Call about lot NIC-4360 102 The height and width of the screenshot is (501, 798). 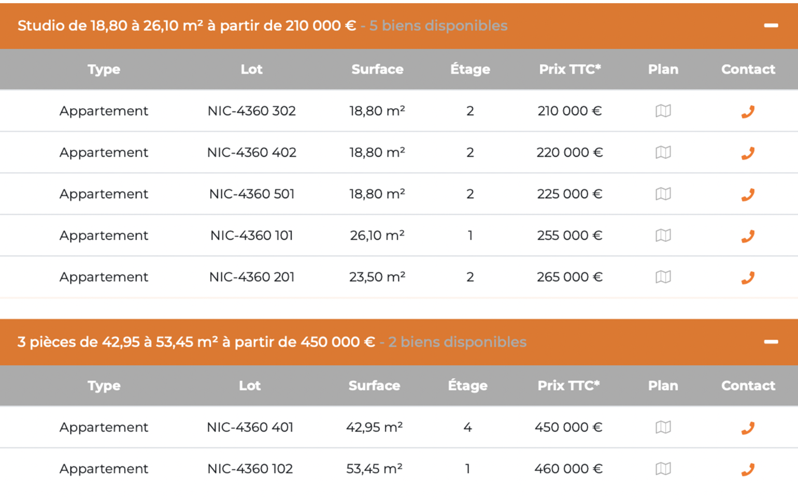point(747,469)
